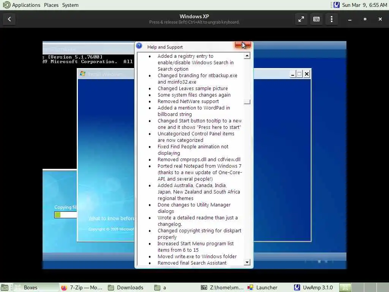
Task: Click the MATE logo icon in top panel
Action: [x=6, y=5]
